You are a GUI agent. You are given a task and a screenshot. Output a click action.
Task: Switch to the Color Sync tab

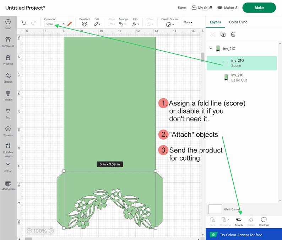point(238,22)
